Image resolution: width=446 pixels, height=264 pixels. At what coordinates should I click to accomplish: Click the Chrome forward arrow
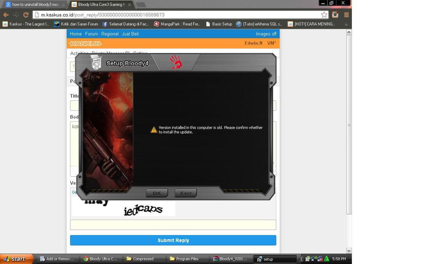click(x=16, y=15)
